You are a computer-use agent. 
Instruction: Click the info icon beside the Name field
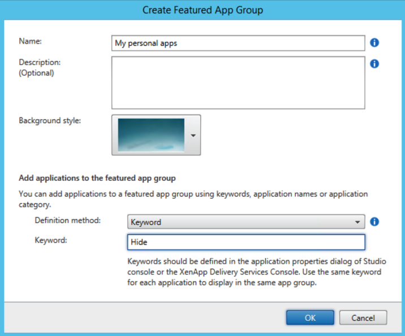pyautogui.click(x=374, y=42)
